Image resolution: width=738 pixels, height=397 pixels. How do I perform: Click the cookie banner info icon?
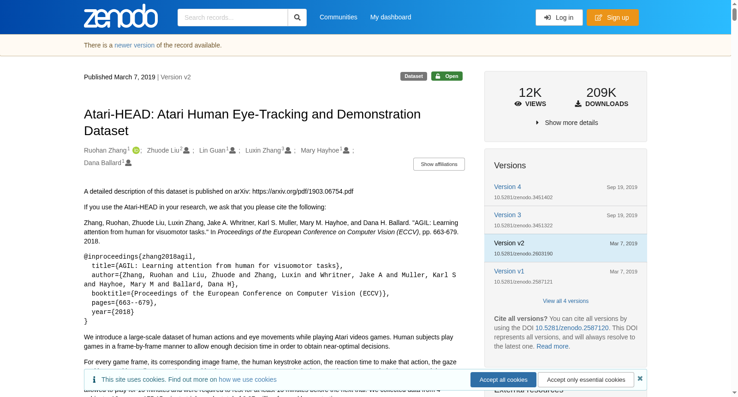tap(94, 379)
